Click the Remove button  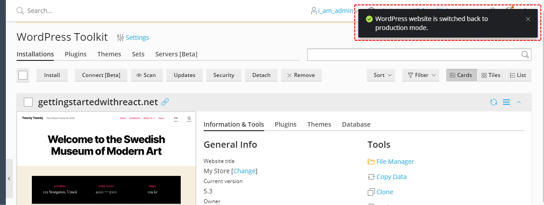pos(301,75)
